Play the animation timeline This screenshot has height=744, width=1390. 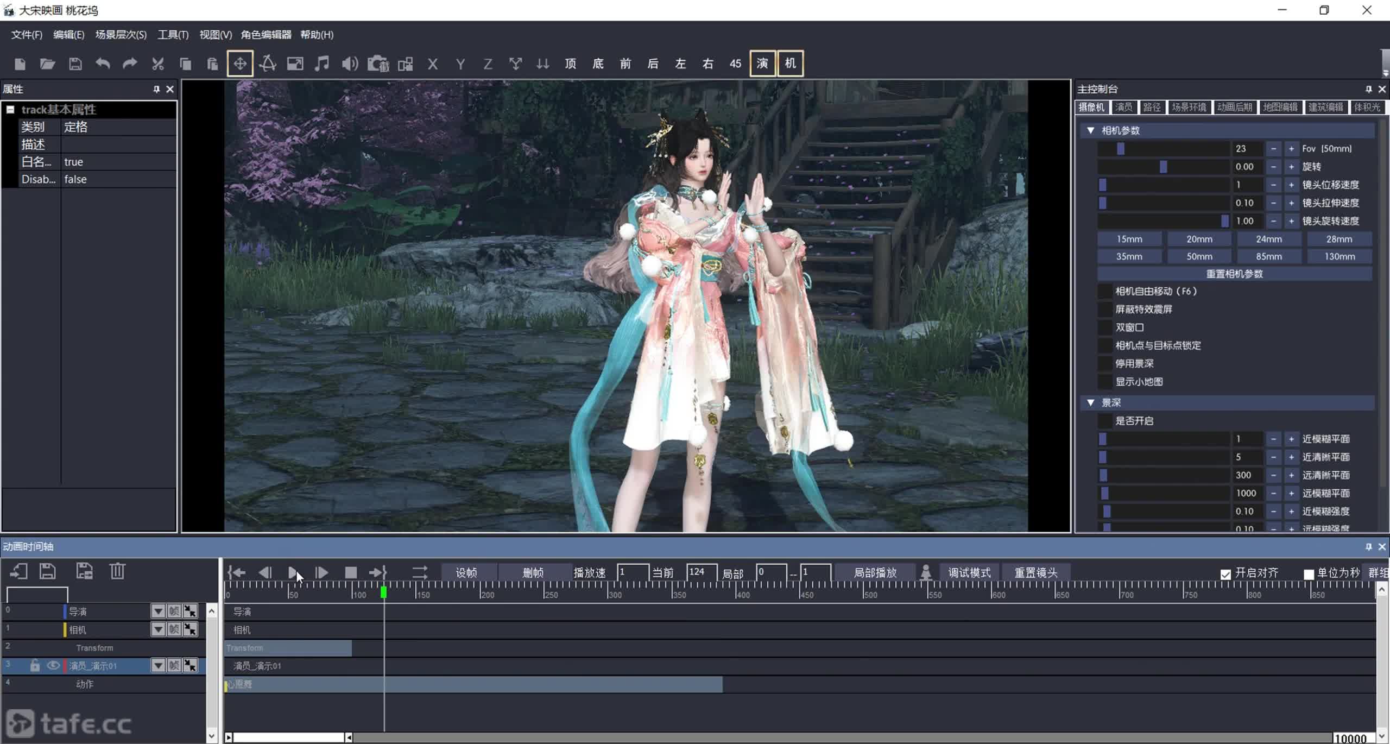tap(293, 572)
